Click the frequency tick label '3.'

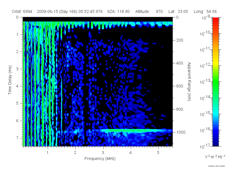point(103,153)
